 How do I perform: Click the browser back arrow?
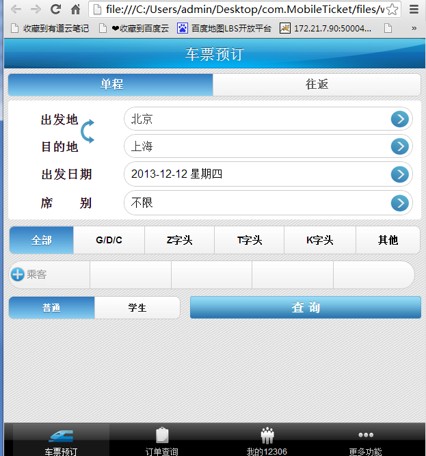[16, 10]
